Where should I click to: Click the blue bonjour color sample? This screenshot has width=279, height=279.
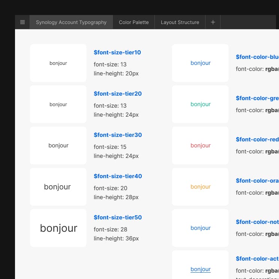(200, 63)
